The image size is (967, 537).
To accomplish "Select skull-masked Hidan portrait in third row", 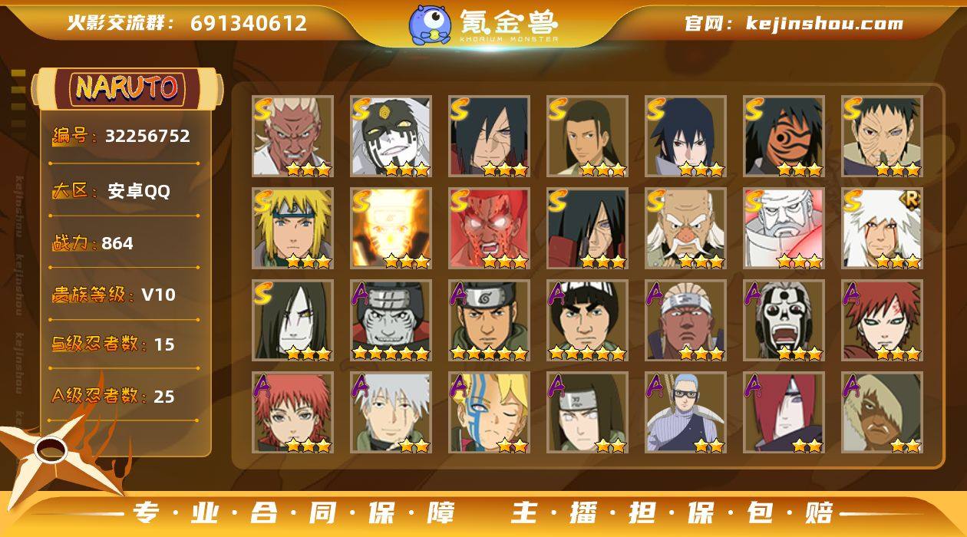I will pyautogui.click(x=784, y=320).
